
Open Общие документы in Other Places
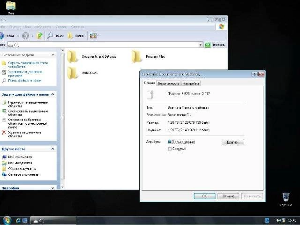point(22,169)
